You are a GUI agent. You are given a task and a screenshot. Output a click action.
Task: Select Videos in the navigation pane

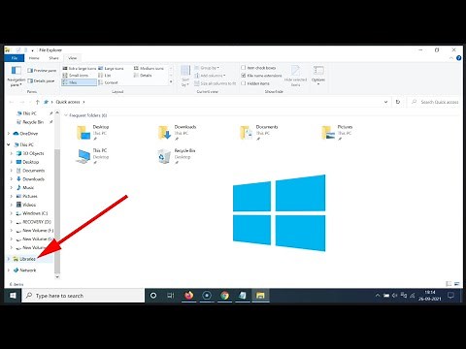pos(26,205)
